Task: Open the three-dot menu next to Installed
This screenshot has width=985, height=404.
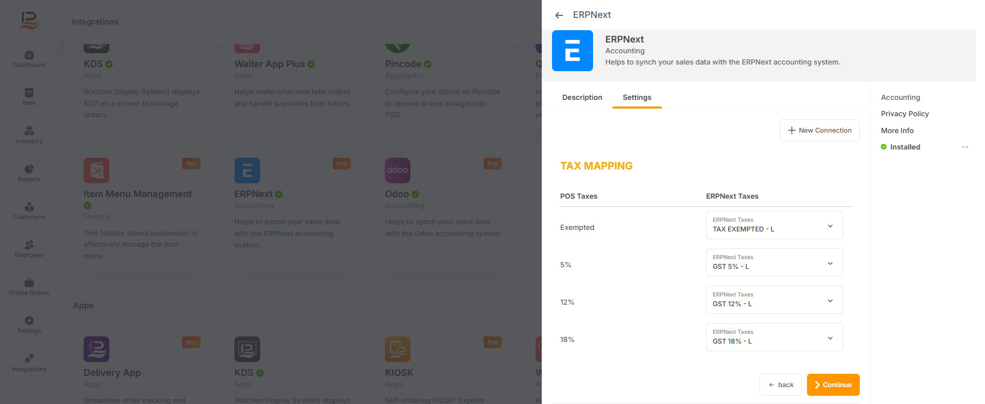Action: pos(965,147)
